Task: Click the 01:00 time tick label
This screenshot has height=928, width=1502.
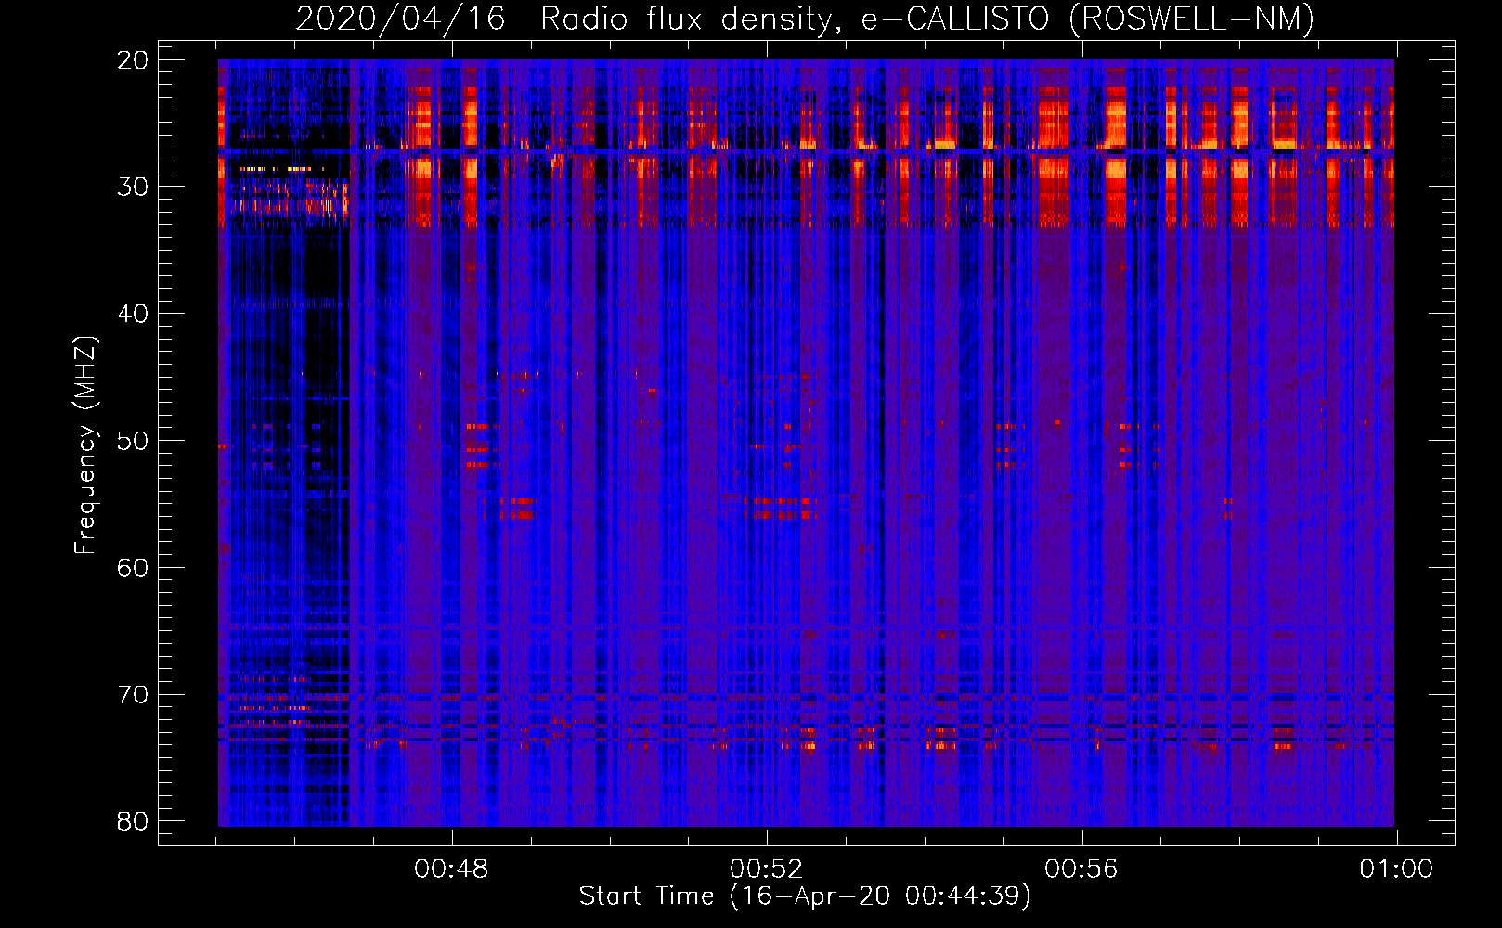Action: (x=1396, y=870)
